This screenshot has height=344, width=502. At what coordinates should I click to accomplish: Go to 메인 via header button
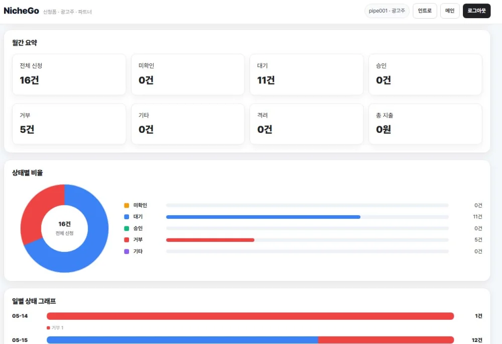pyautogui.click(x=450, y=11)
